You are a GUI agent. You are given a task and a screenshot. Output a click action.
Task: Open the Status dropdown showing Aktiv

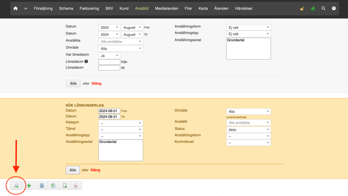[x=248, y=130]
